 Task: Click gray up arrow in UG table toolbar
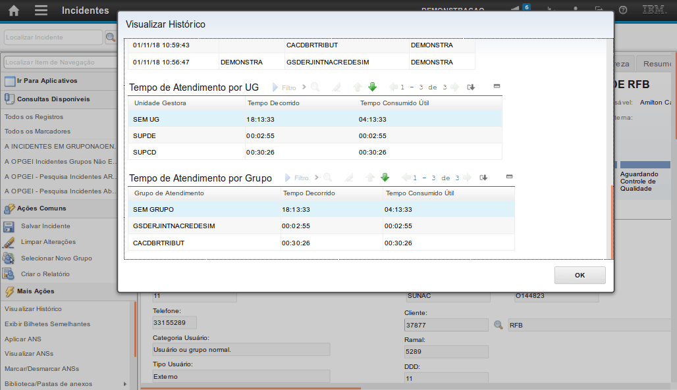click(x=357, y=87)
